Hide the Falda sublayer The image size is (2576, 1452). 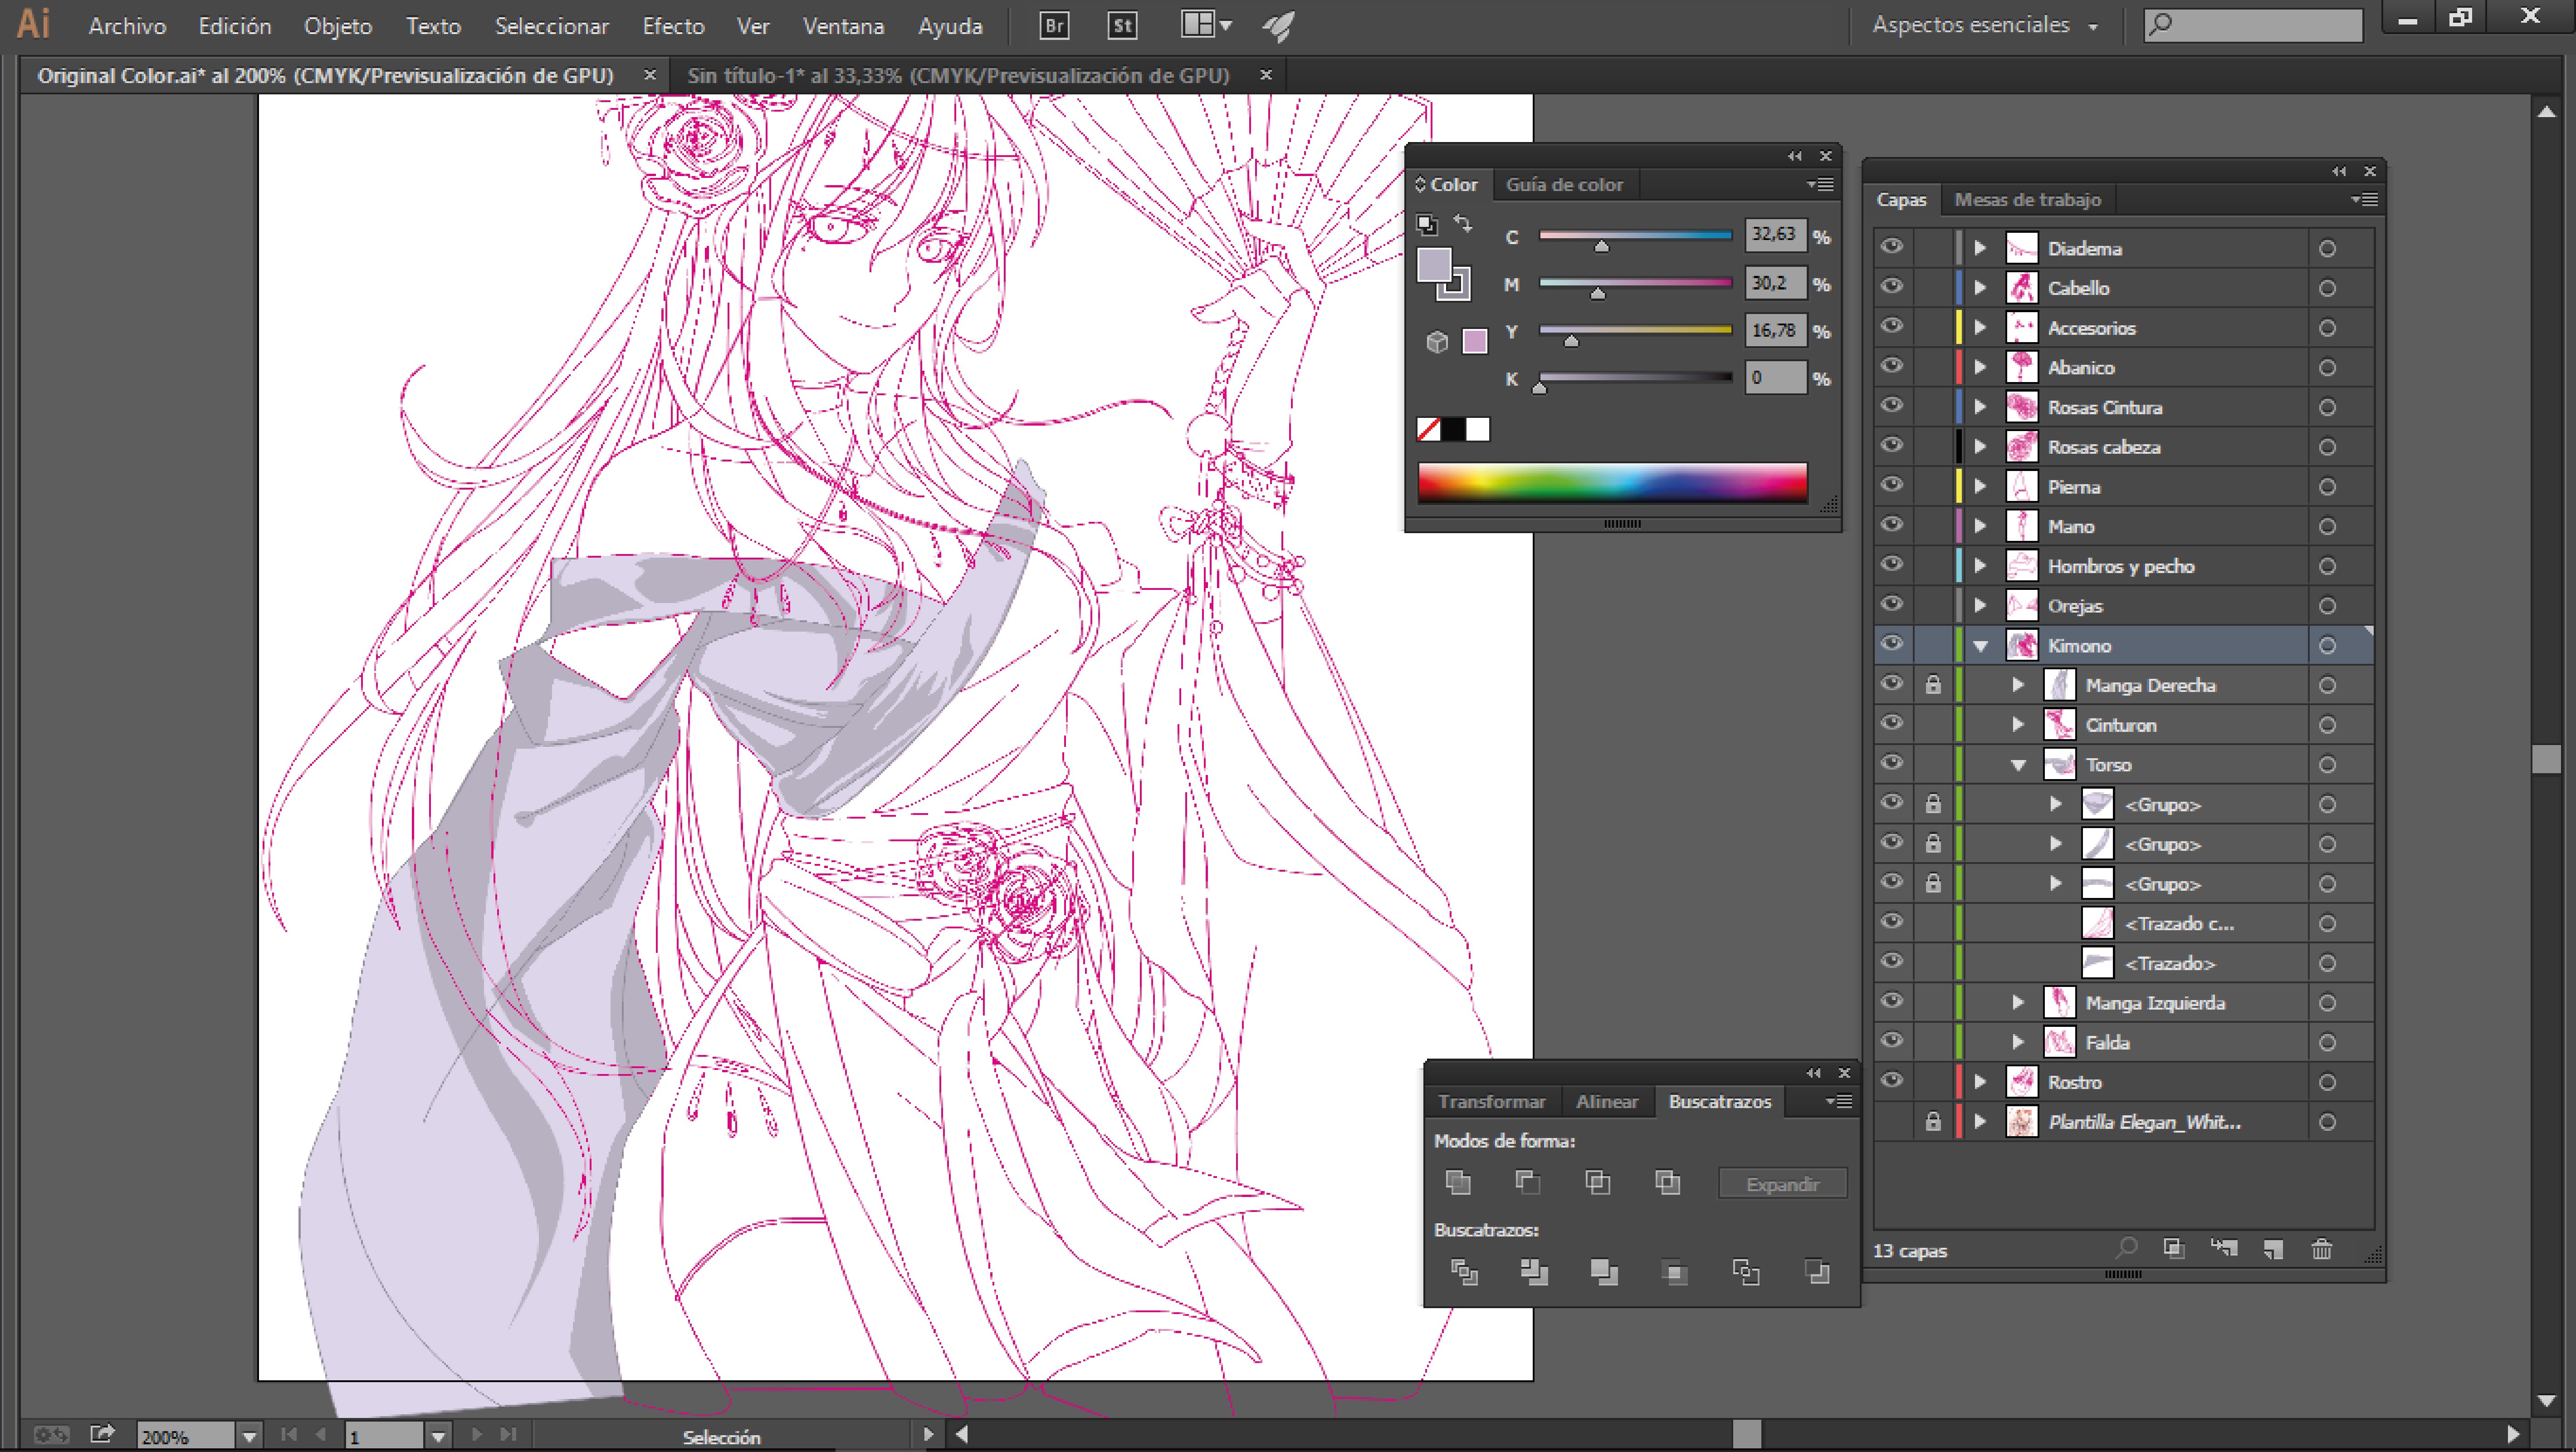(x=1892, y=1041)
